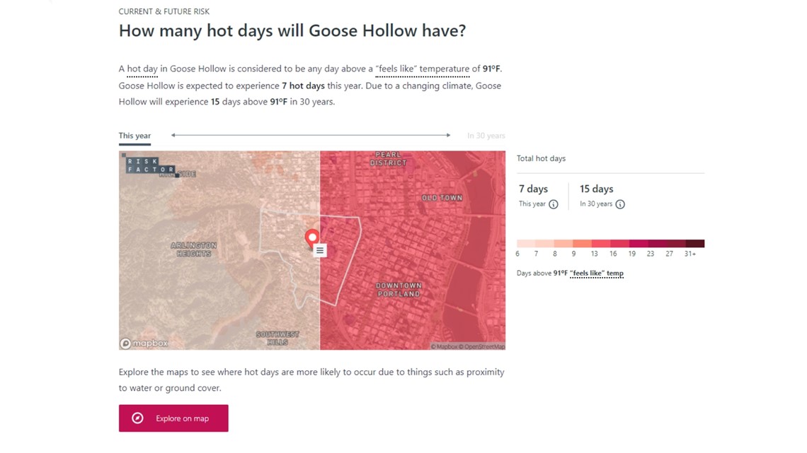Click the red location pin on map
The width and height of the screenshot is (807, 453).
pos(312,239)
